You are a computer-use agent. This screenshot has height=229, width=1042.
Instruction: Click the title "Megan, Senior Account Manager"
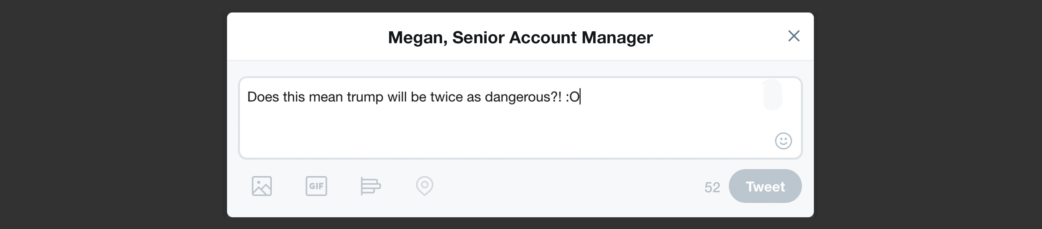pos(520,37)
